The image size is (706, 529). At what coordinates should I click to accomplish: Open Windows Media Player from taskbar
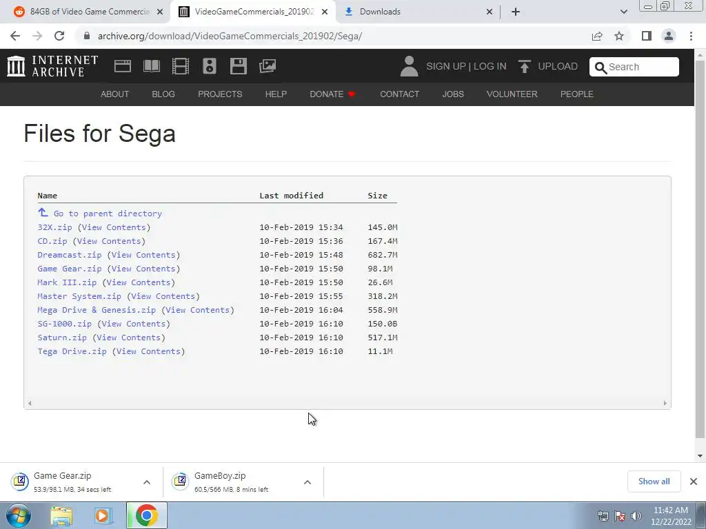(103, 515)
